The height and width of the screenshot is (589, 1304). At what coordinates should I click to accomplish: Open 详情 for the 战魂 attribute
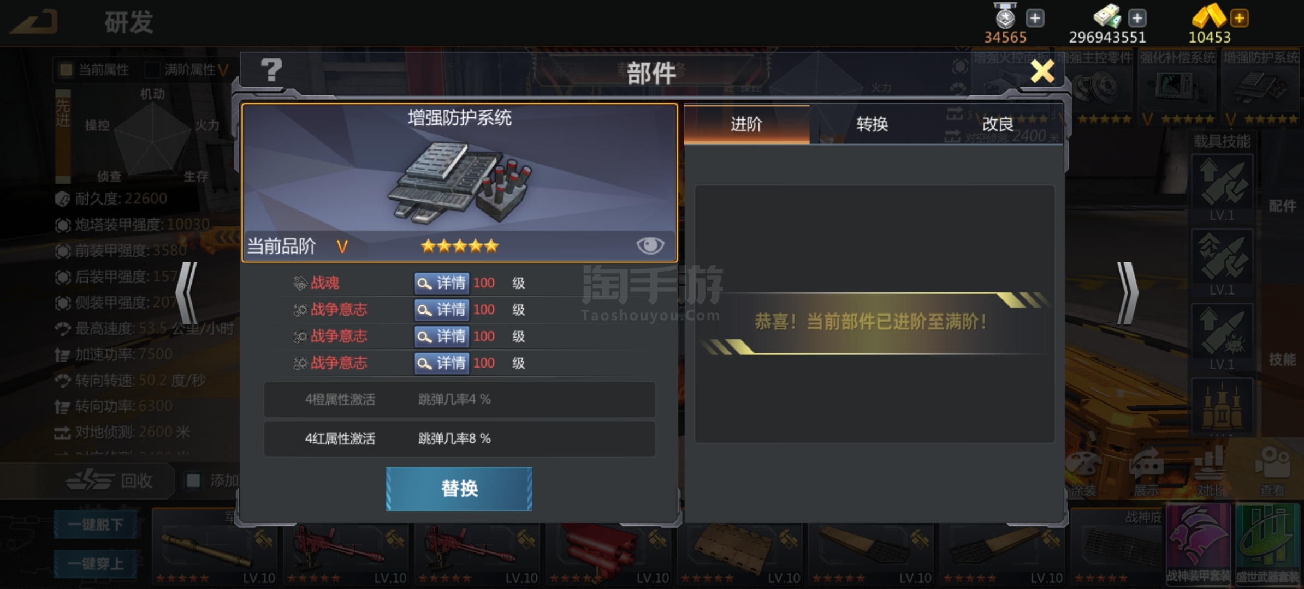[x=441, y=283]
